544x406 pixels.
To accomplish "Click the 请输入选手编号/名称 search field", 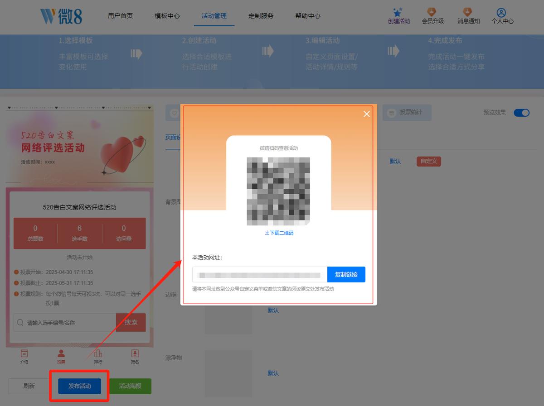I will [x=65, y=323].
